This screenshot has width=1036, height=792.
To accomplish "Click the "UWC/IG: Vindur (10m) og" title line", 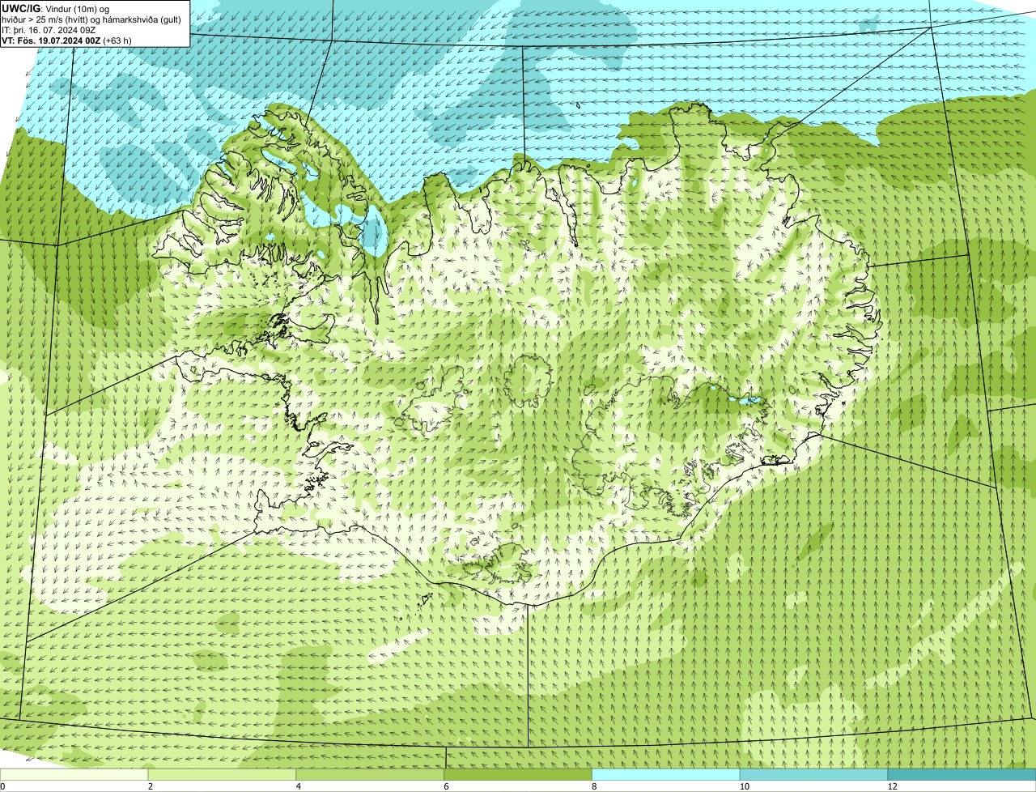I will tap(56, 8).
